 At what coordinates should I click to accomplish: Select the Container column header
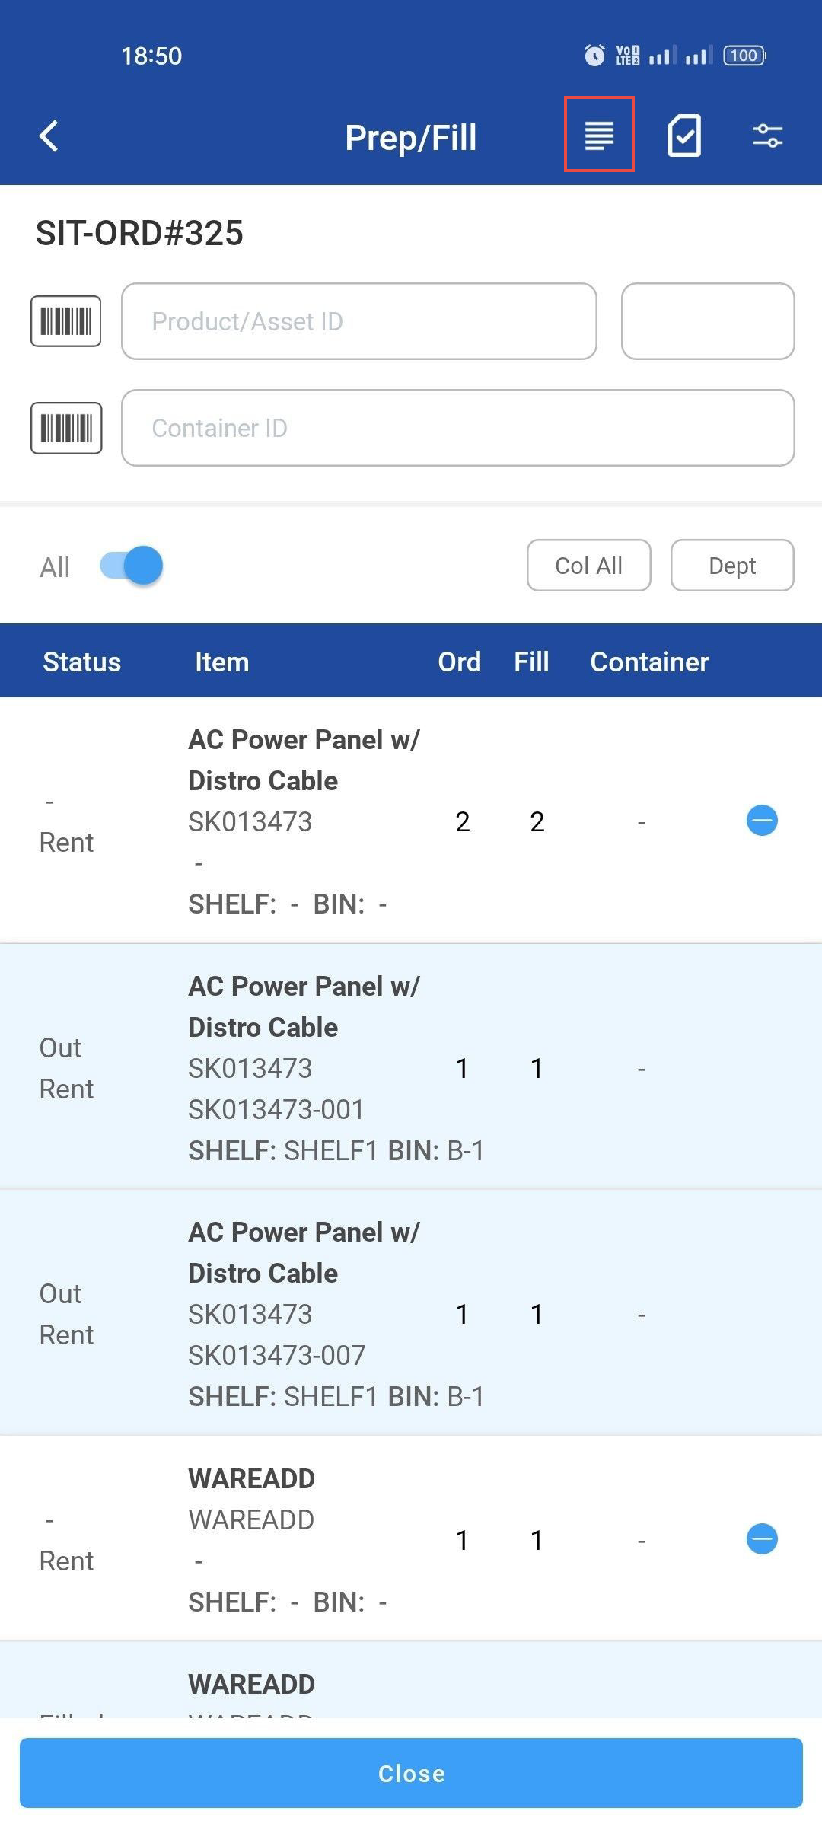(649, 661)
